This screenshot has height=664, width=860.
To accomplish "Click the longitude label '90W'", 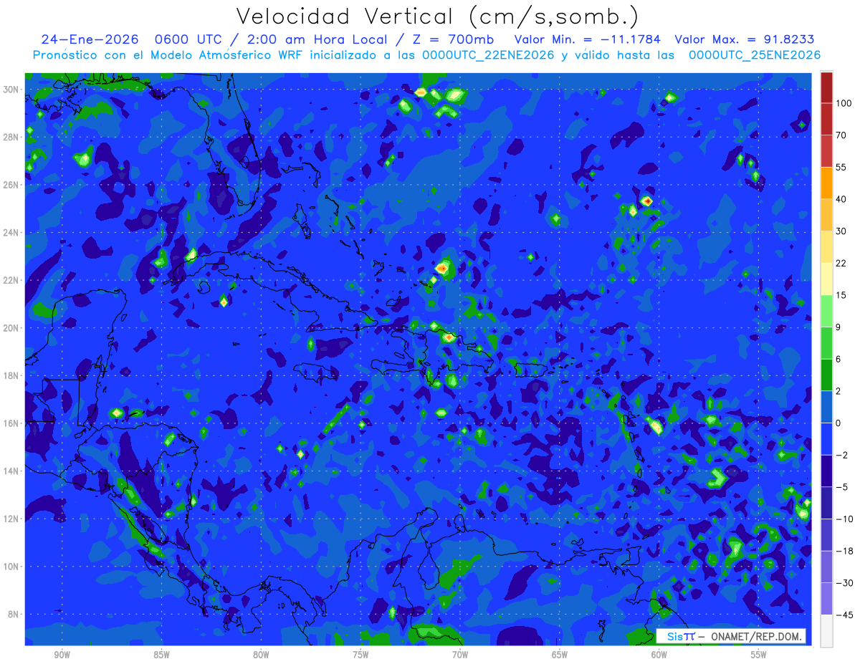I will click(x=62, y=655).
